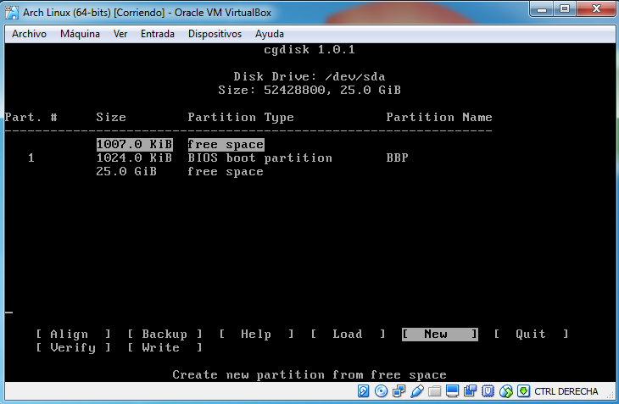Click the hard disk activity status icon
Screen dimensions: 619x404
(x=363, y=391)
